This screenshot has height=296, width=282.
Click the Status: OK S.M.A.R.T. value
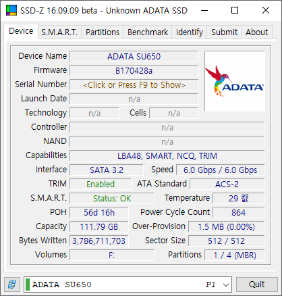112,199
